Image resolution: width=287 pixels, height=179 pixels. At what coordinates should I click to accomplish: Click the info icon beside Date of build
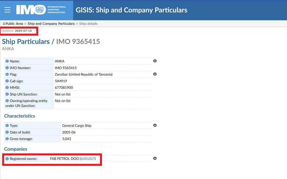7,132
